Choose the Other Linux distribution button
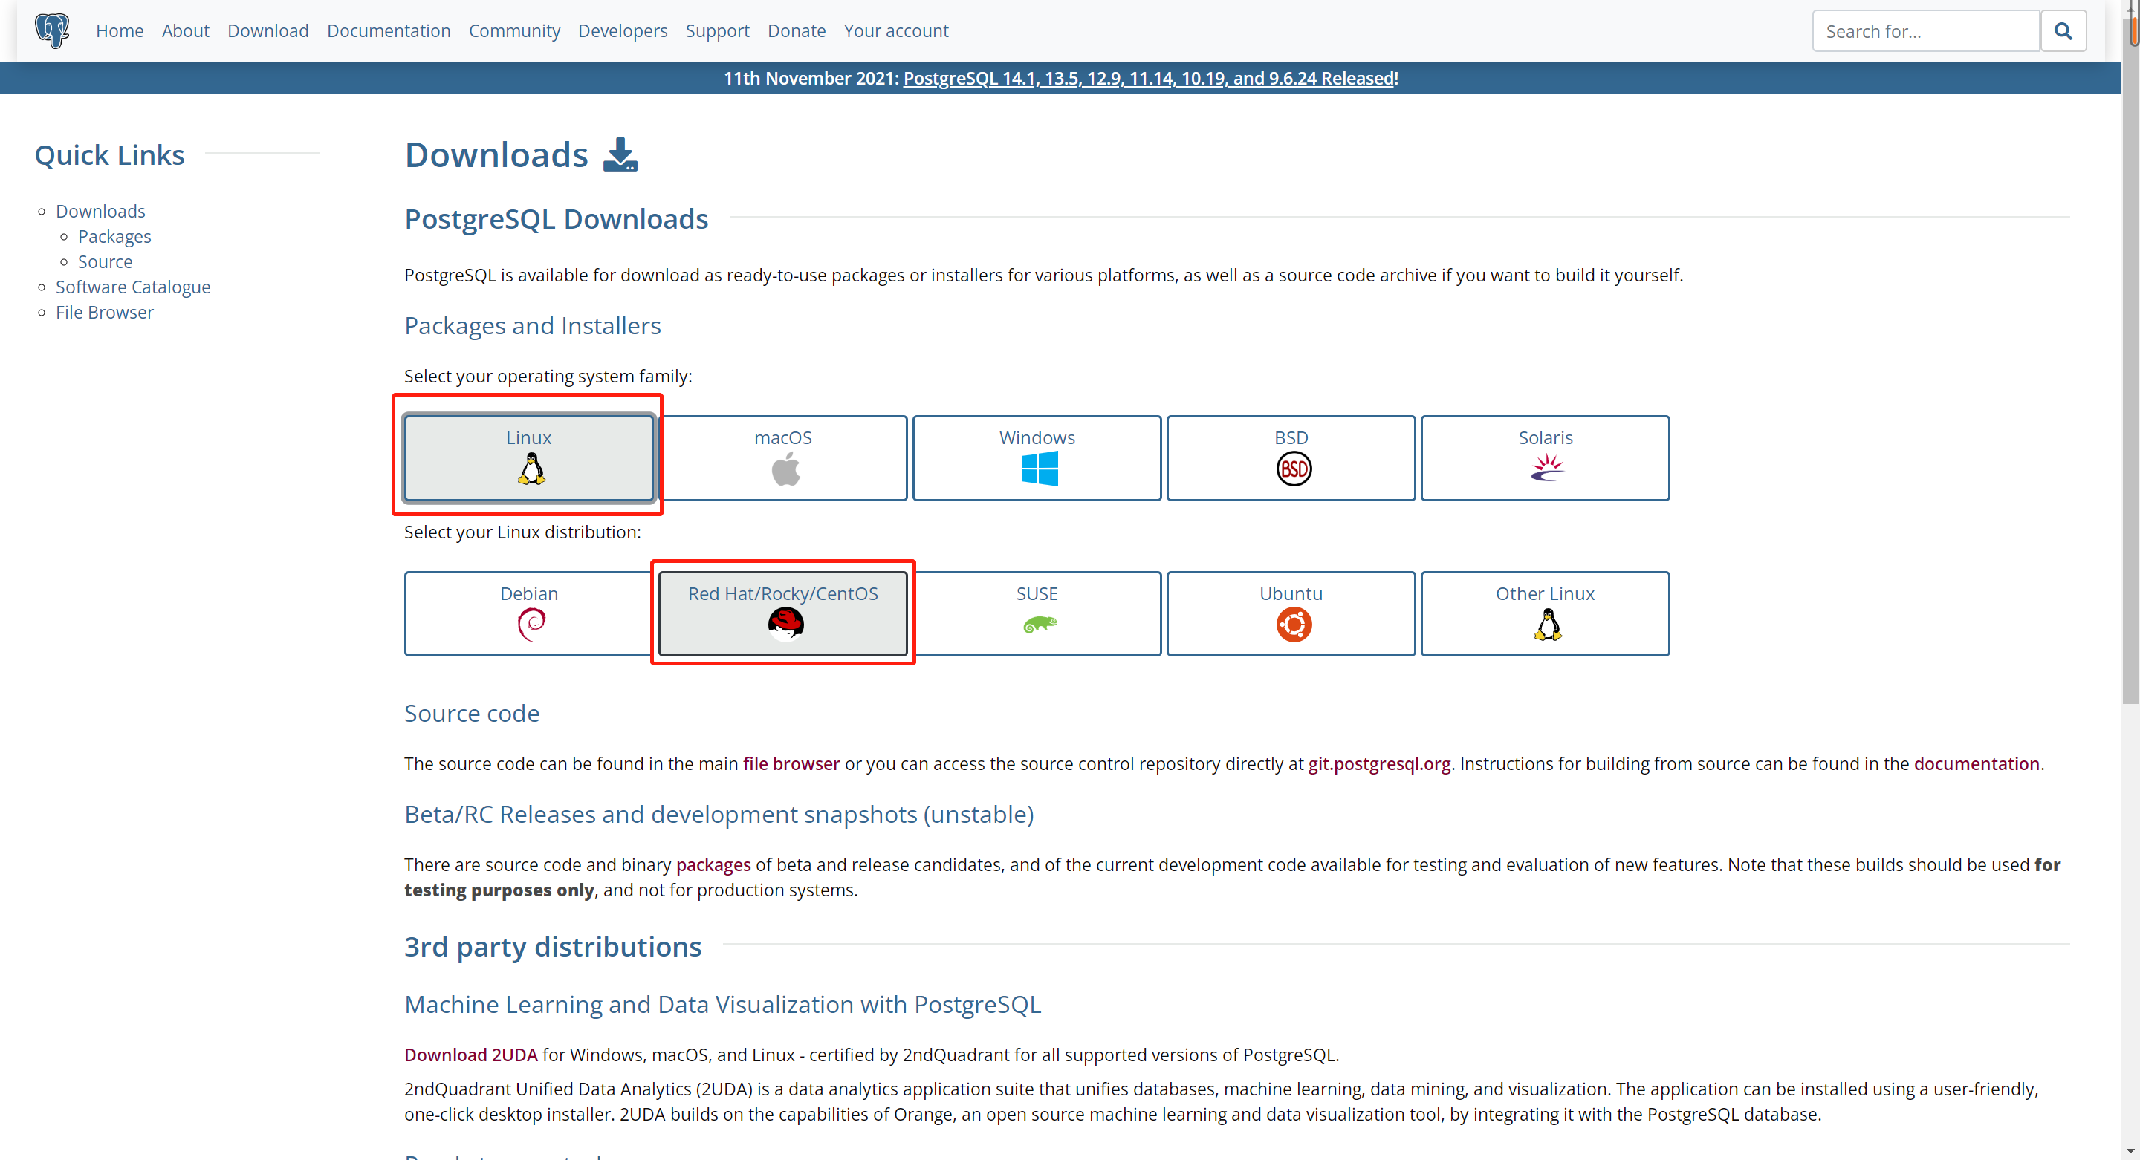The image size is (2140, 1160). (x=1546, y=613)
